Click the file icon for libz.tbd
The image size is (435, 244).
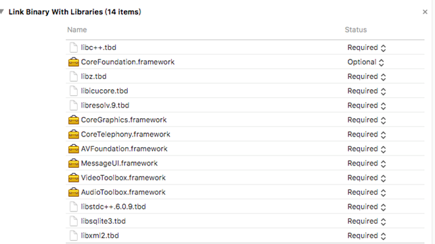[74, 76]
